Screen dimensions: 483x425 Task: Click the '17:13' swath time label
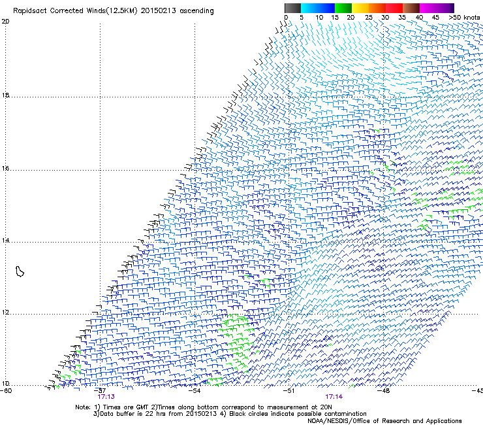106,397
